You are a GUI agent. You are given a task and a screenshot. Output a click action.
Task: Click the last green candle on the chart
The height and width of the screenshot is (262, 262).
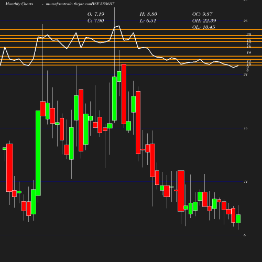238,219
